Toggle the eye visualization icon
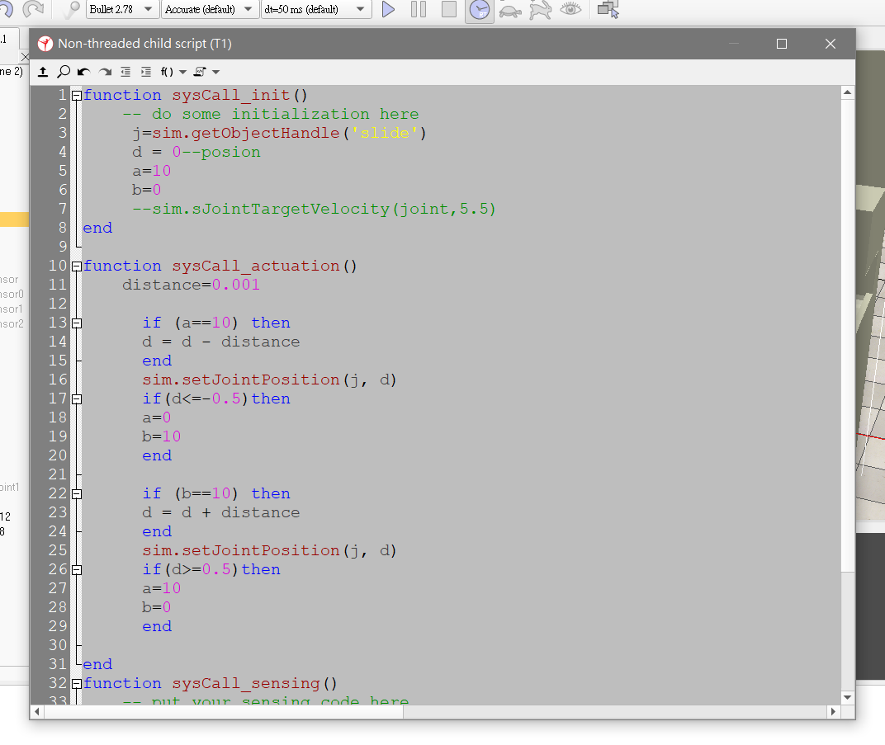This screenshot has width=885, height=745. click(570, 10)
